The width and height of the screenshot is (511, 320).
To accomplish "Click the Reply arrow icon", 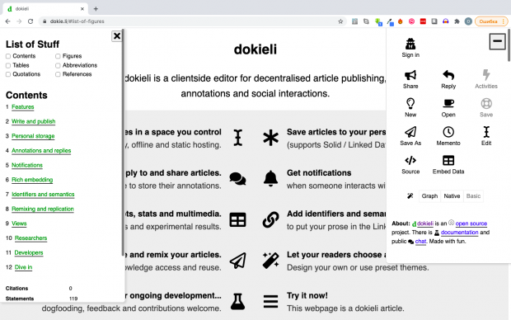I will [448, 75].
